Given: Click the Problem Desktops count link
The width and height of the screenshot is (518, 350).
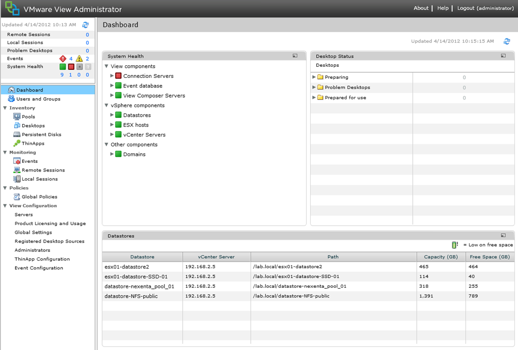Looking at the screenshot, I should (87, 51).
